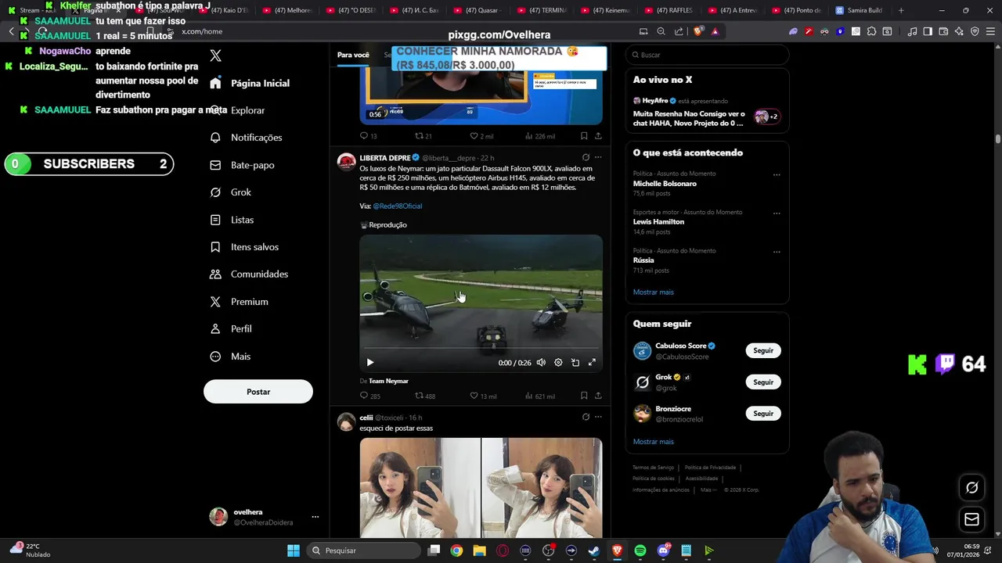Open Brave Leo AI sparkle icon
The image size is (1002, 563).
pyautogui.click(x=959, y=31)
